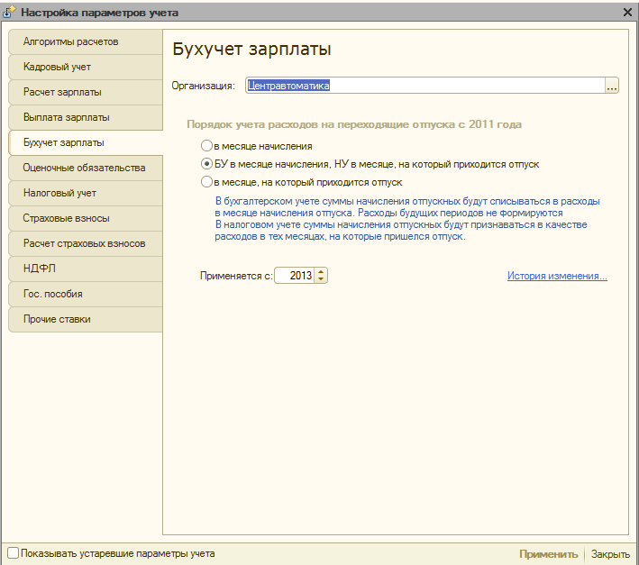Open the 'История изменения...' link
The image size is (639, 565).
[556, 277]
